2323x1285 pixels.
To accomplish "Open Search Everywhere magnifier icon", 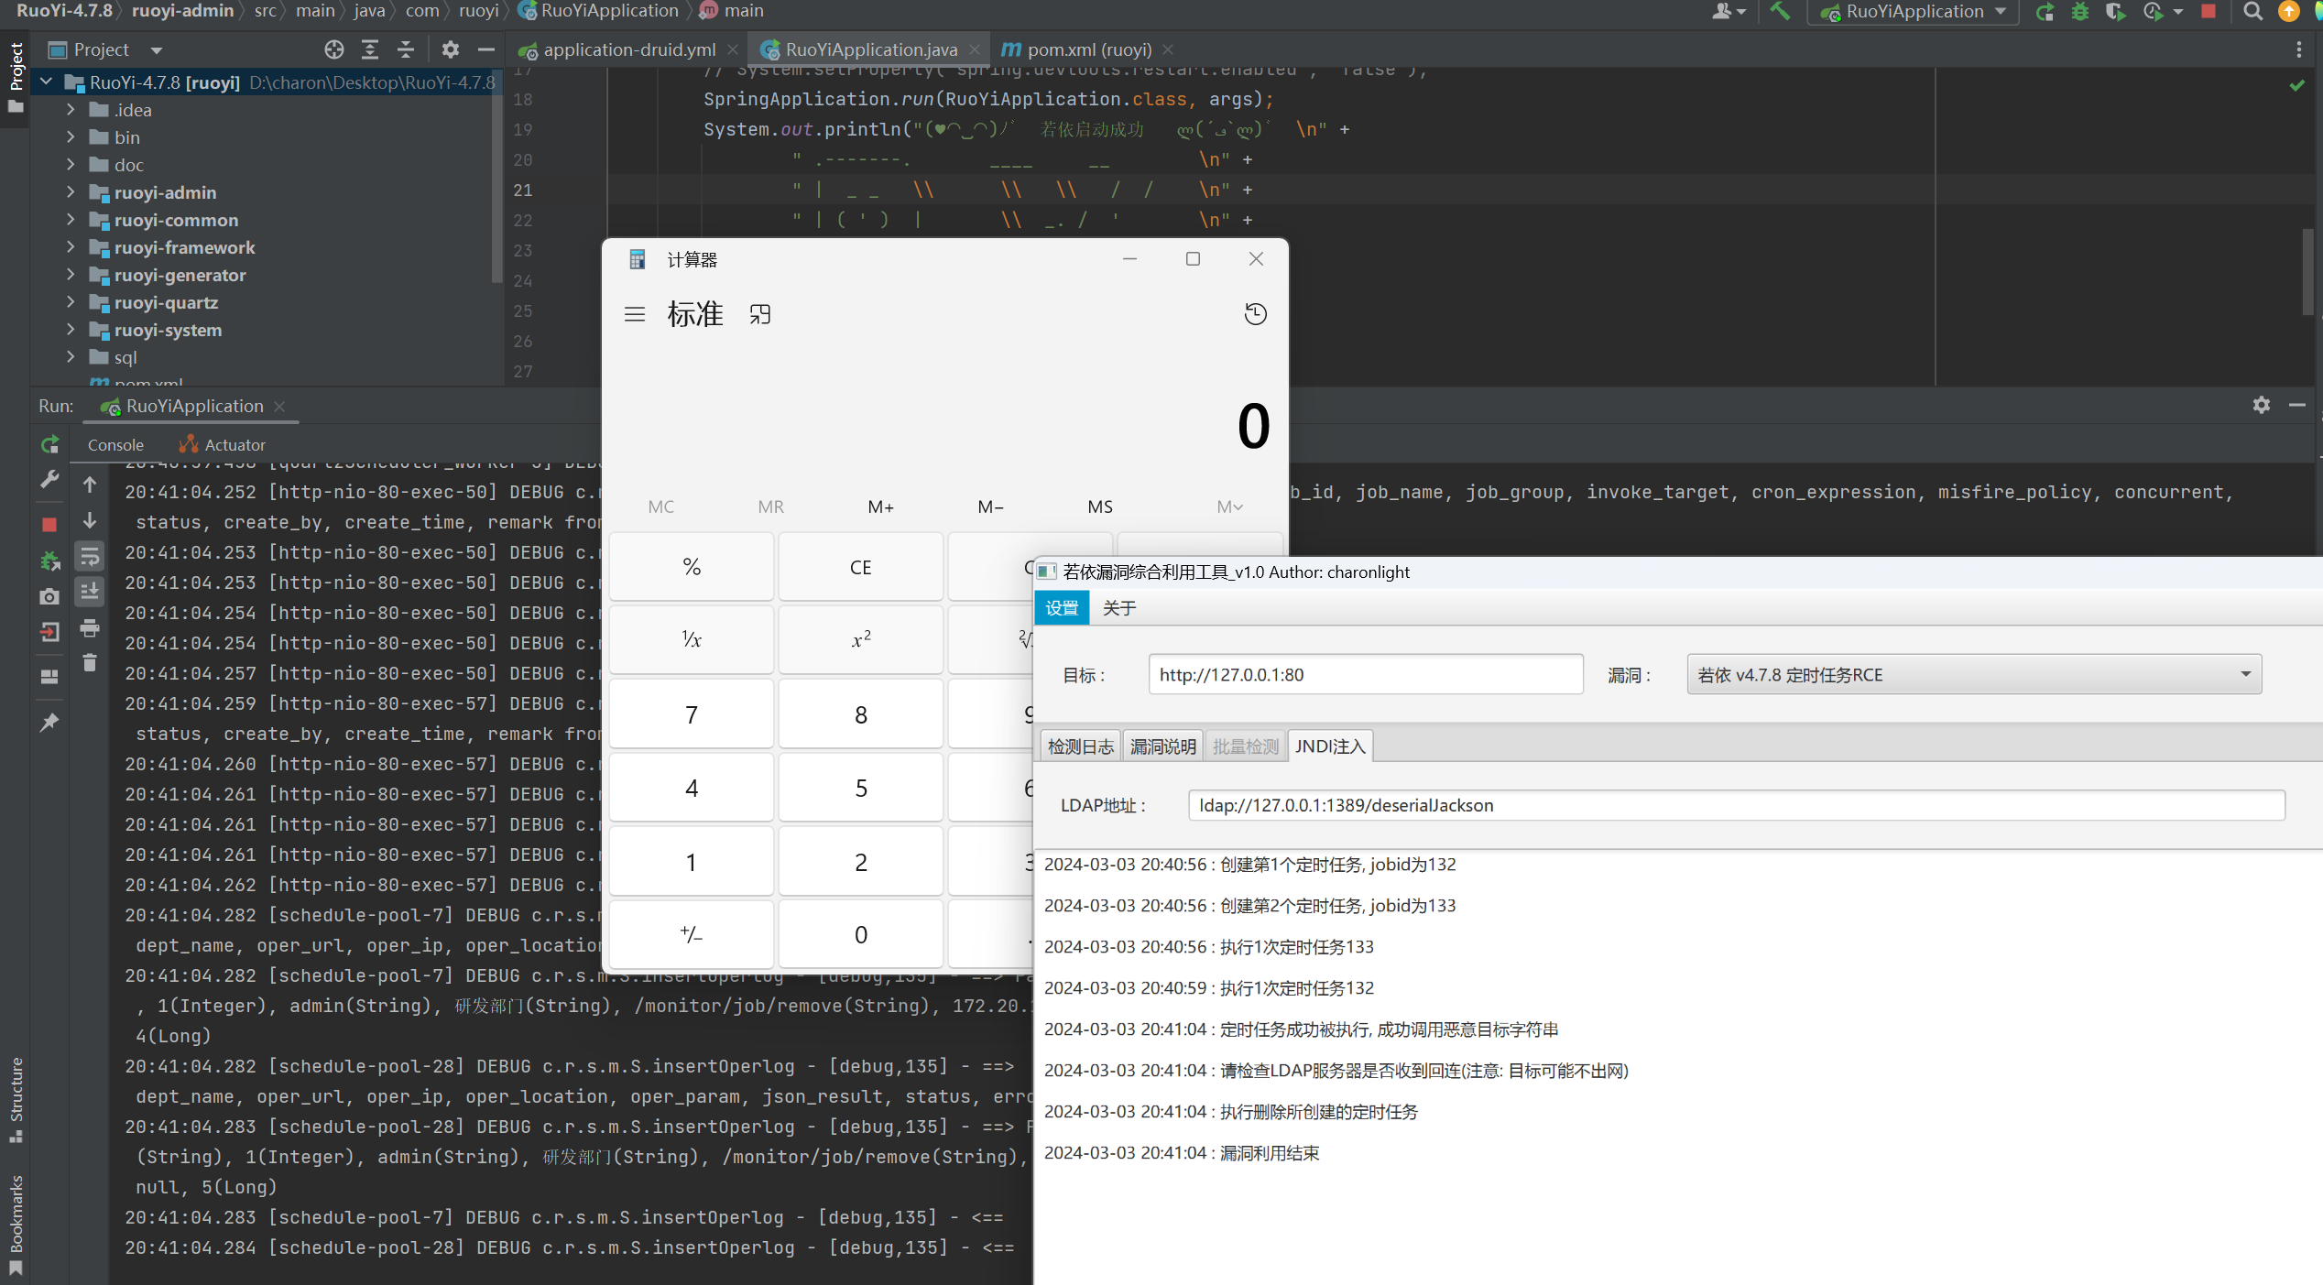I will [x=2252, y=11].
